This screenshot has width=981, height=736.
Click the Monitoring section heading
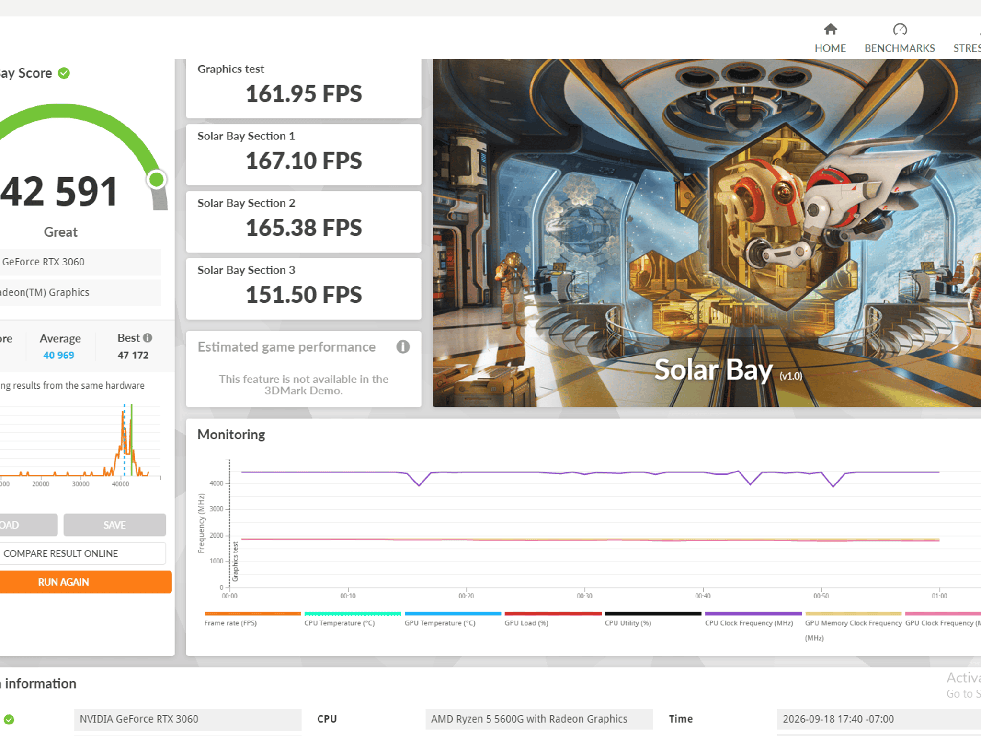tap(231, 435)
